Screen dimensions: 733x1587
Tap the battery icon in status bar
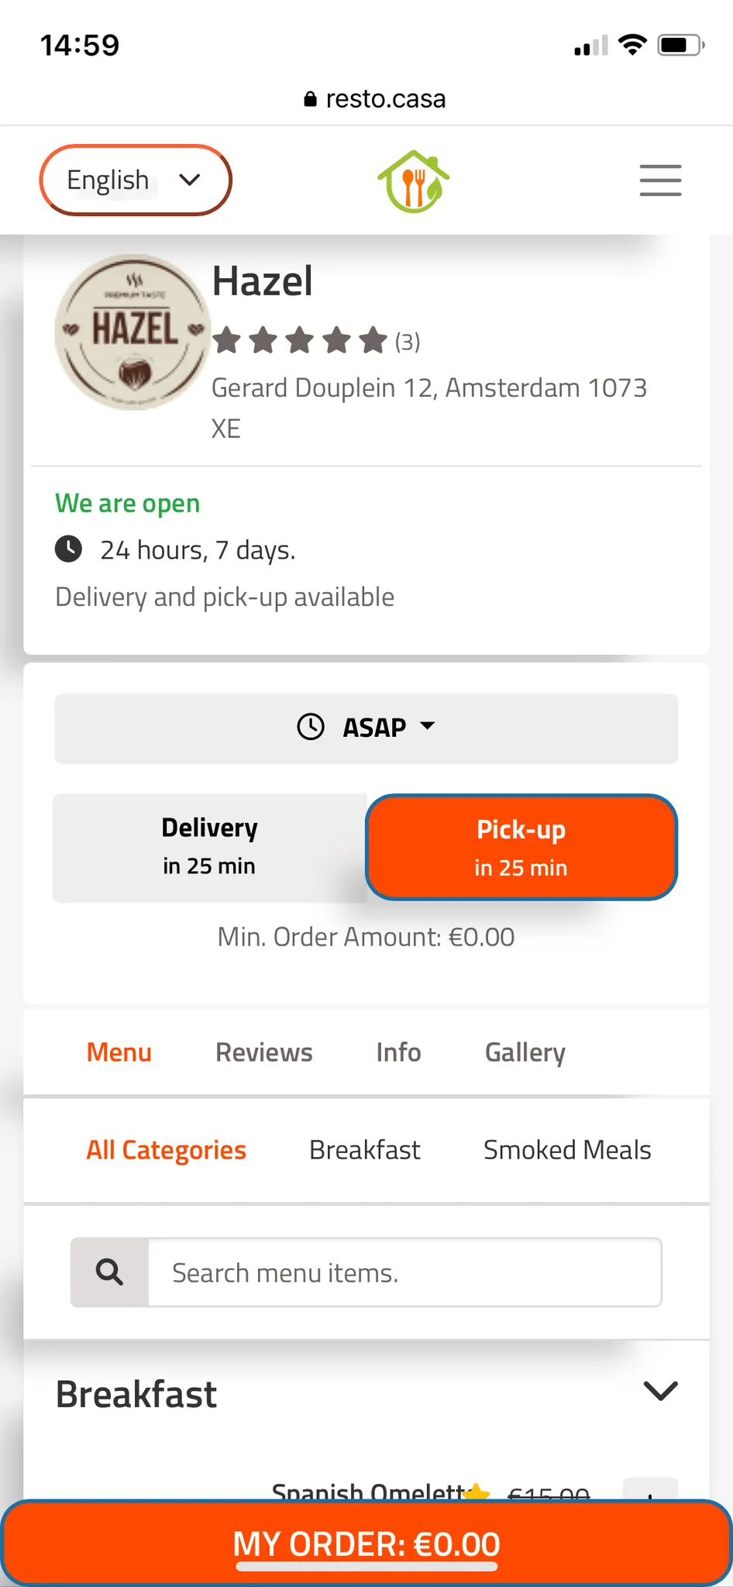(x=680, y=45)
